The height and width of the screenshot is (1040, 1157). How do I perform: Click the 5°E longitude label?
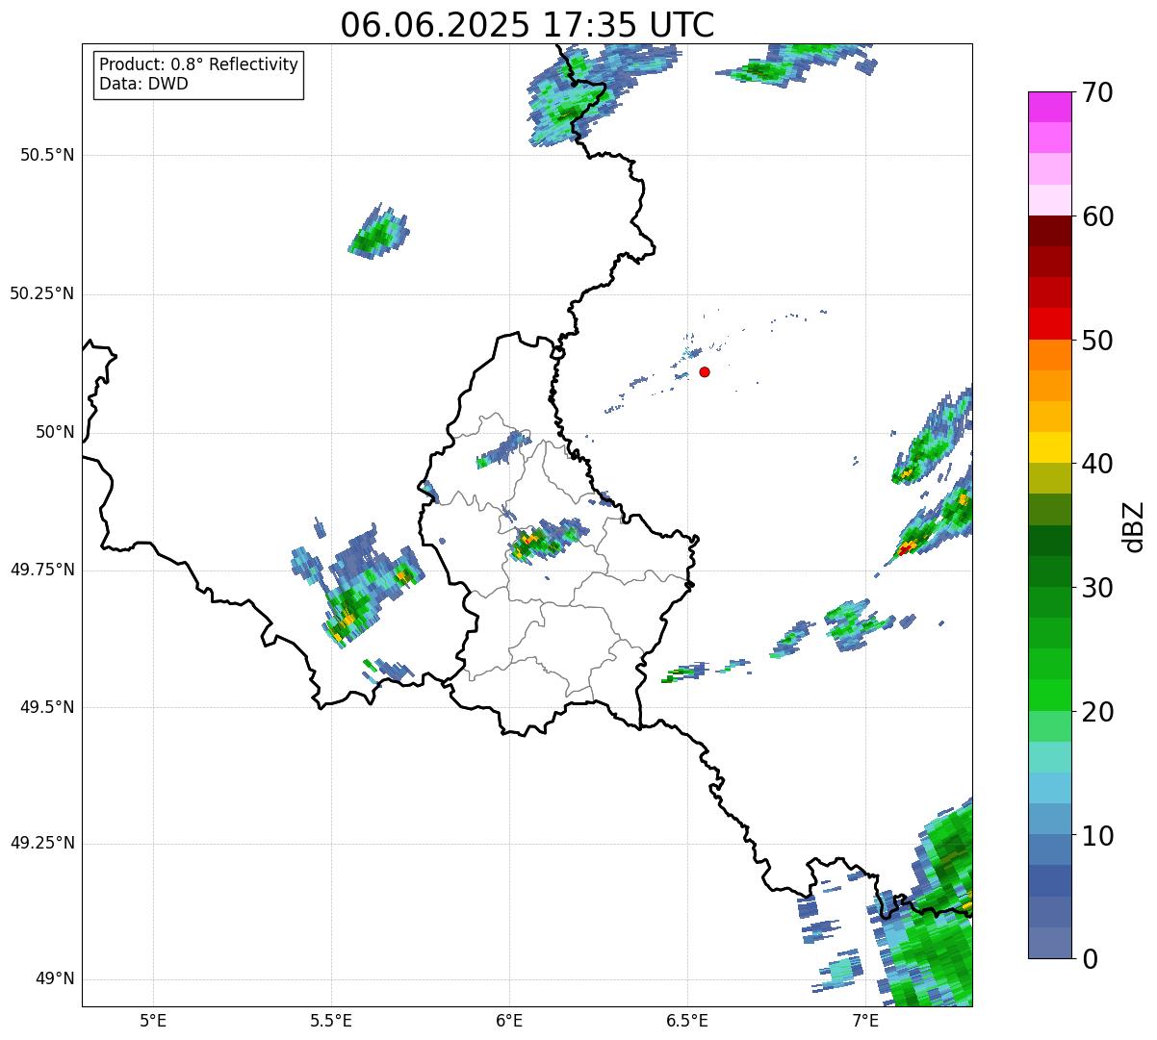(x=153, y=1020)
